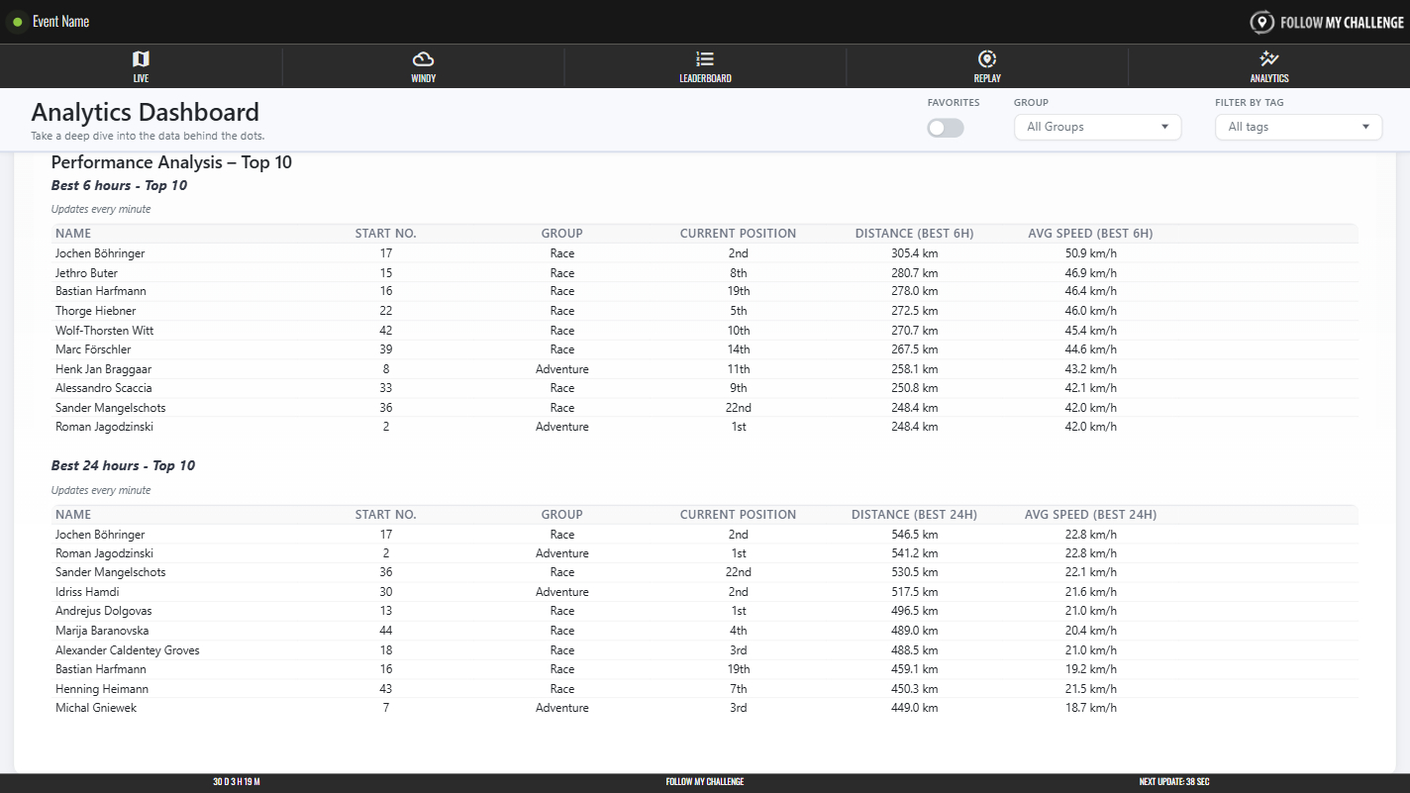
Task: Select the Leaderboard list icon
Action: pyautogui.click(x=705, y=59)
